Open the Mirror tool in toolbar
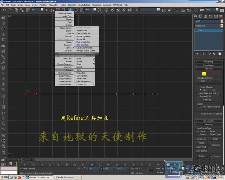225x180 pixels. 164,10
